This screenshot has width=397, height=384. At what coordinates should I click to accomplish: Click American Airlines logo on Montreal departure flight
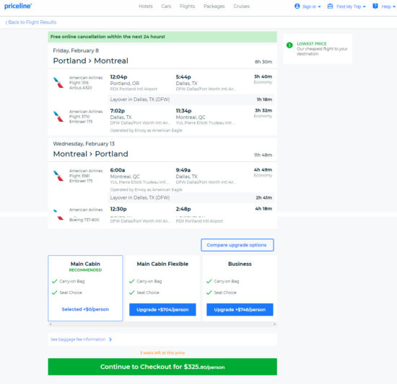point(58,176)
